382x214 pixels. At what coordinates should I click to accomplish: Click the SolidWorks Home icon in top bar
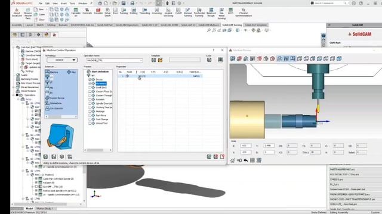[100, 3]
